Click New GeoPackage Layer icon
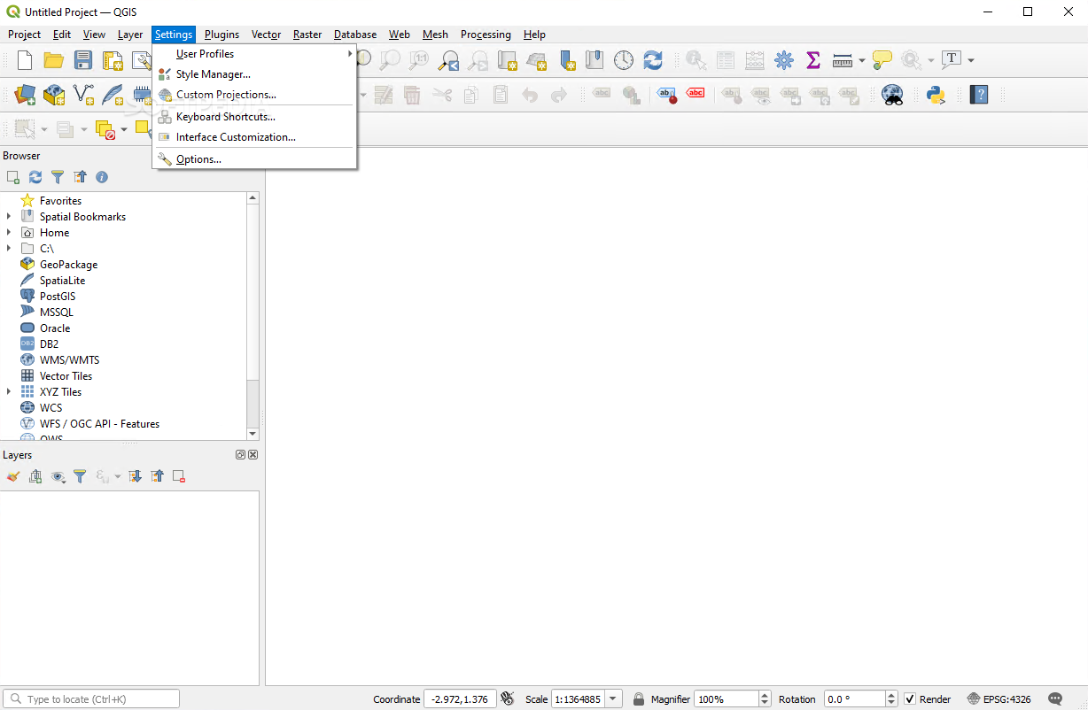The image size is (1088, 710). (54, 95)
